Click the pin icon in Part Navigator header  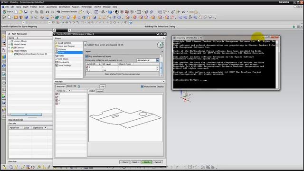(9, 34)
